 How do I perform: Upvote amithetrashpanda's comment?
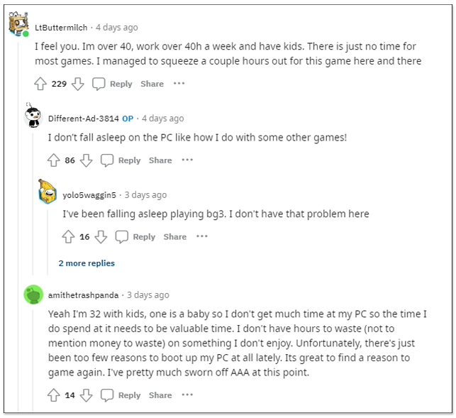coord(54,395)
